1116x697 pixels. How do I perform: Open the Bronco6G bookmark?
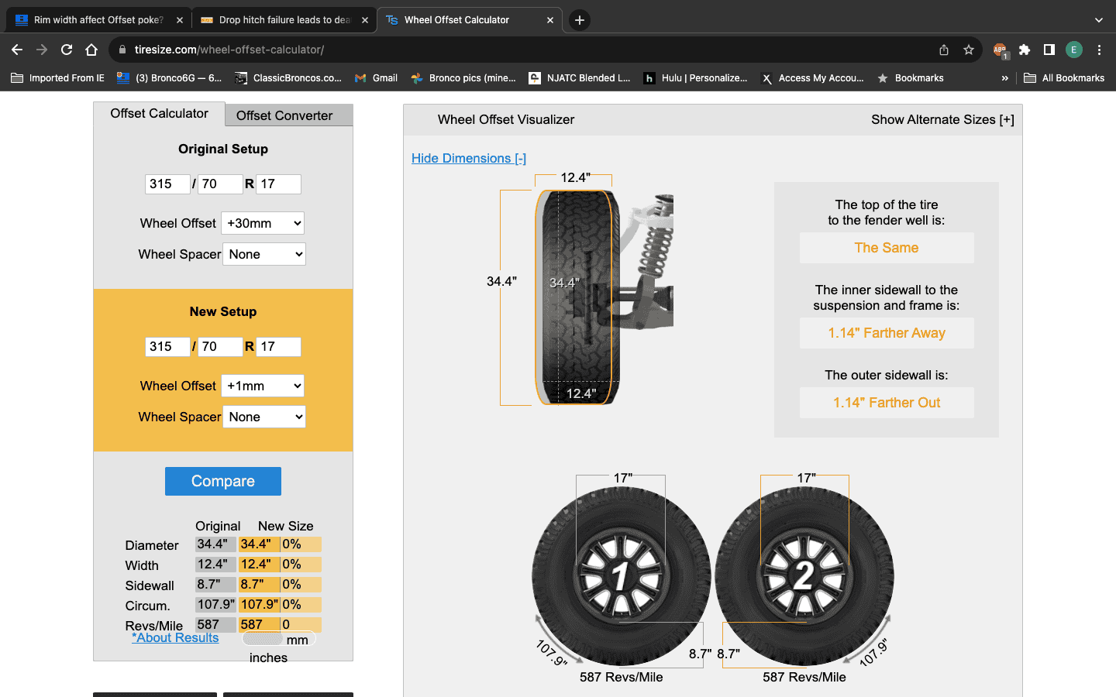pos(170,78)
